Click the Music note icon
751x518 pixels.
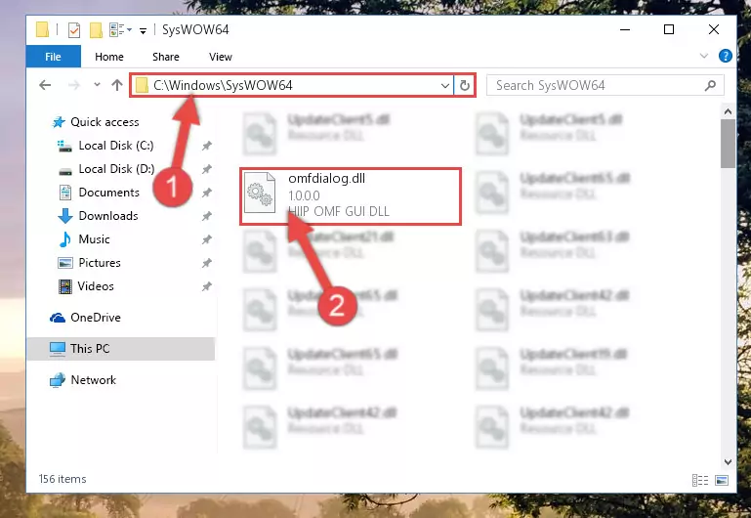coord(65,239)
